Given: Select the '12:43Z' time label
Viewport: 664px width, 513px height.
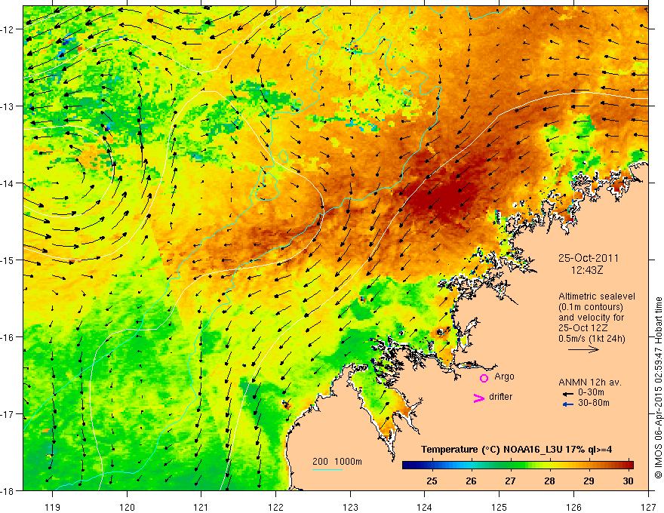Looking at the screenshot, I should (587, 270).
